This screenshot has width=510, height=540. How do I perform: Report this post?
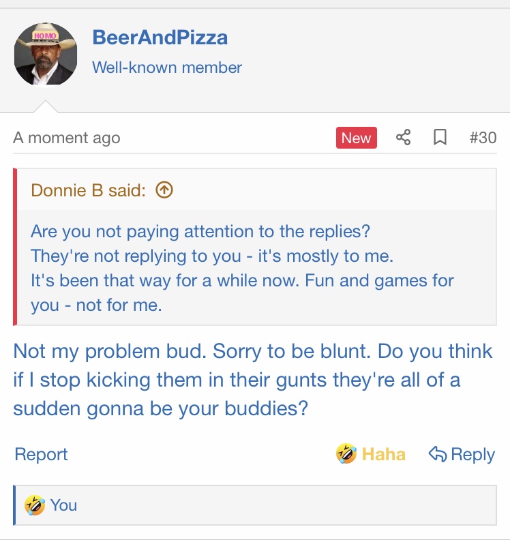tap(41, 454)
